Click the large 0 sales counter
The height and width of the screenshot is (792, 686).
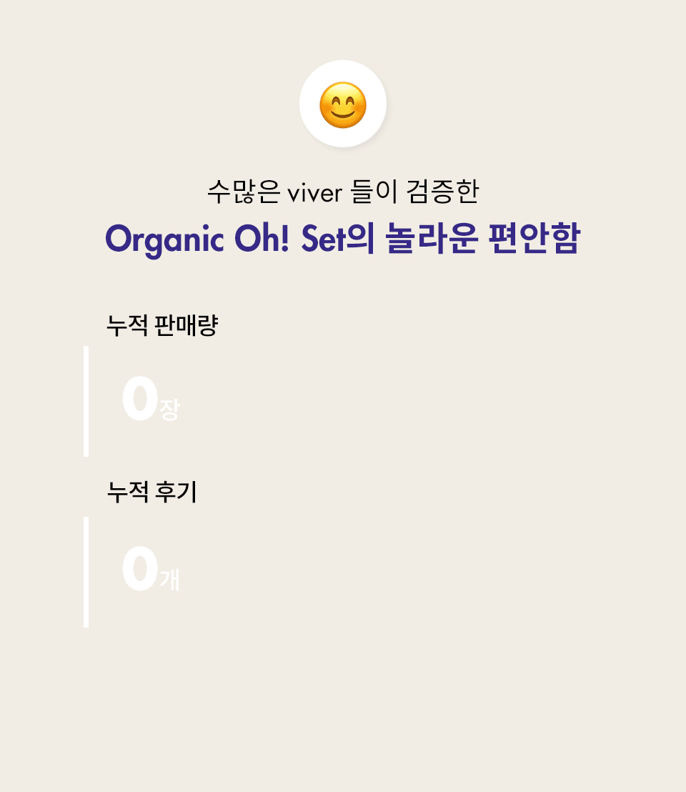click(140, 399)
